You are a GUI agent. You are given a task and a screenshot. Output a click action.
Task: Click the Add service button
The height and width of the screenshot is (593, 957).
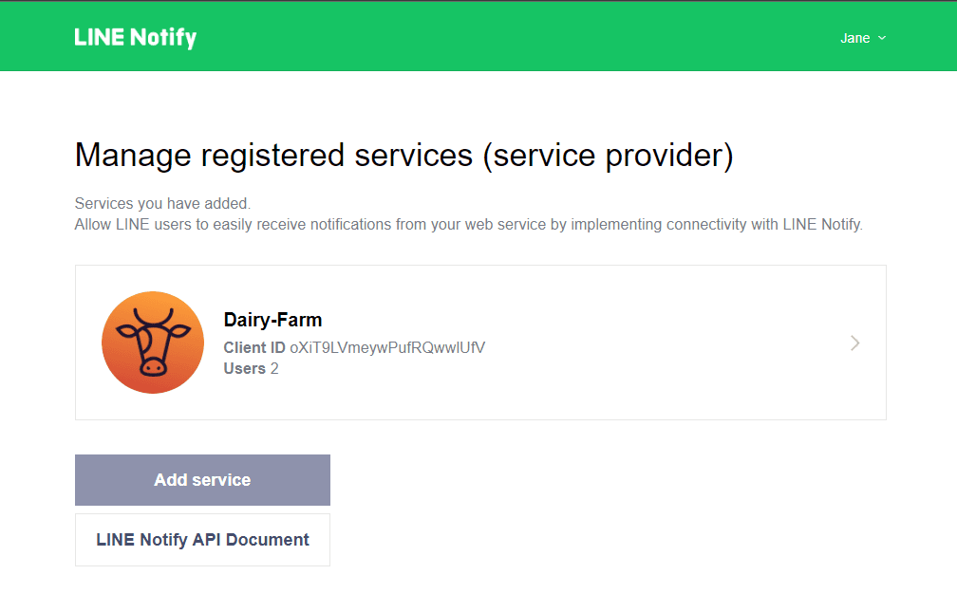coord(201,479)
